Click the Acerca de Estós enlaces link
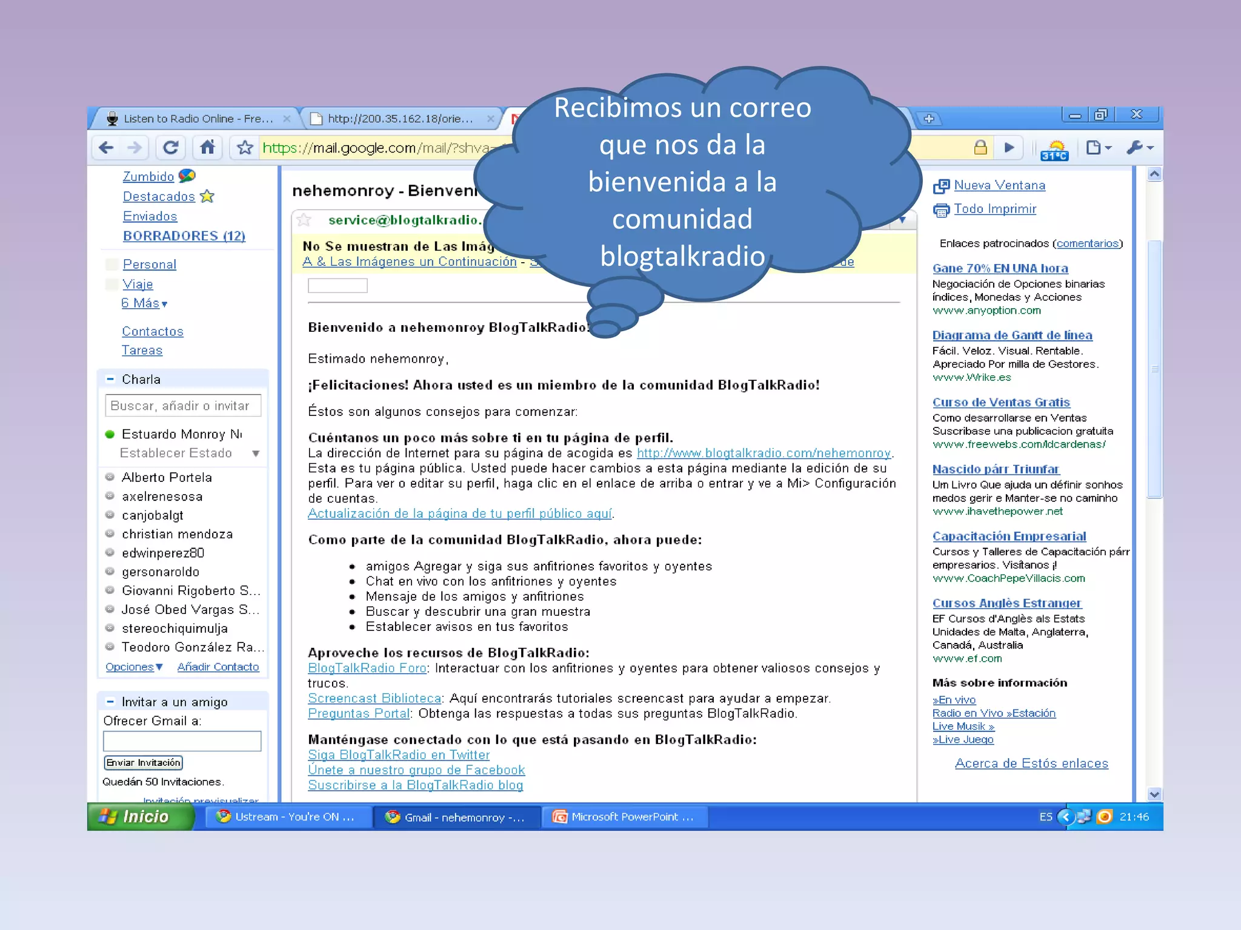The image size is (1241, 930). (1031, 763)
